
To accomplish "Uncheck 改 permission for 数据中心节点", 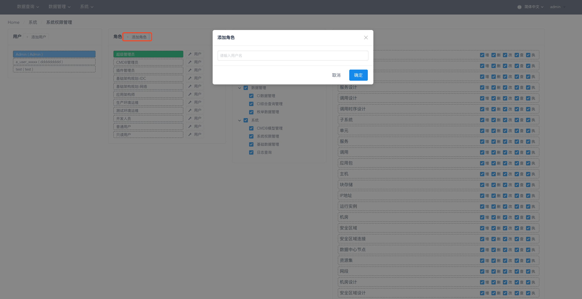I will 505,250.
